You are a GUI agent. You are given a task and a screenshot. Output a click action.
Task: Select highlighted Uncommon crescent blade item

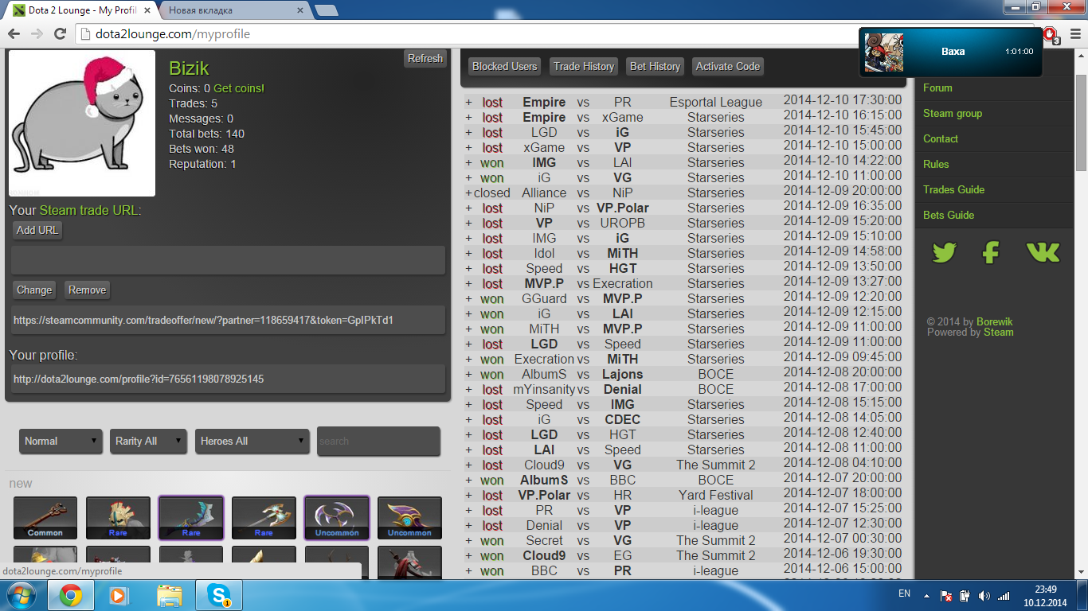click(x=337, y=518)
